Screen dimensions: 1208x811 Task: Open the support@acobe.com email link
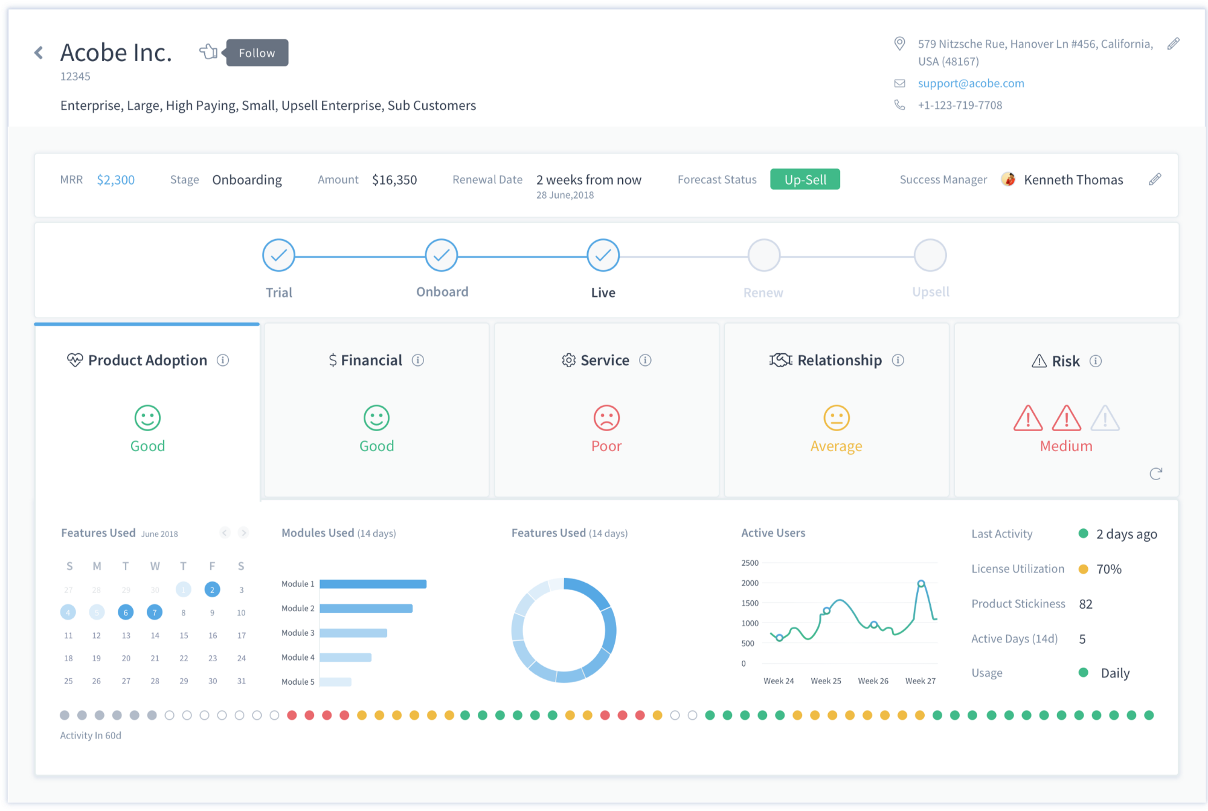(971, 83)
